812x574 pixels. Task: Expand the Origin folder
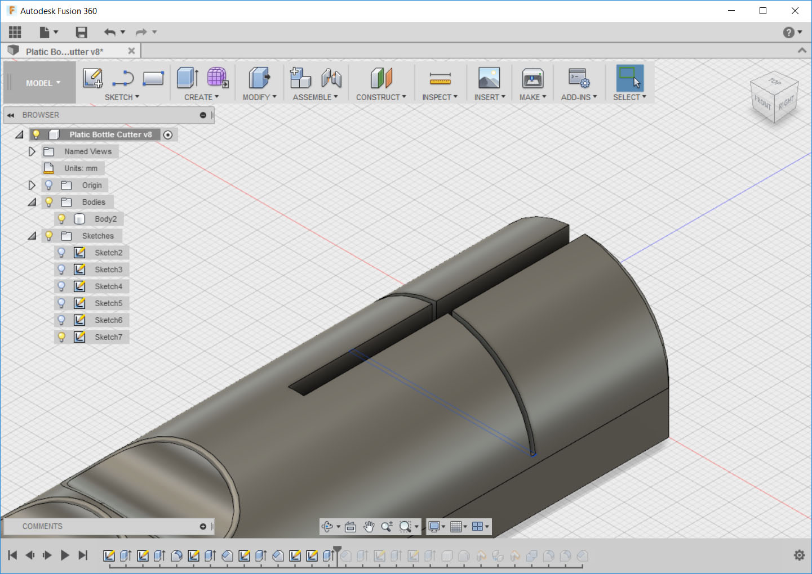coord(32,185)
